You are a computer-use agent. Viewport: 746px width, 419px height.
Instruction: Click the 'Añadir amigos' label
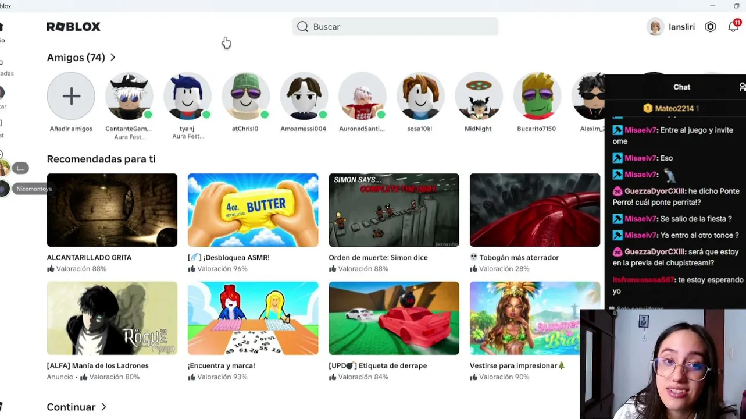71,129
